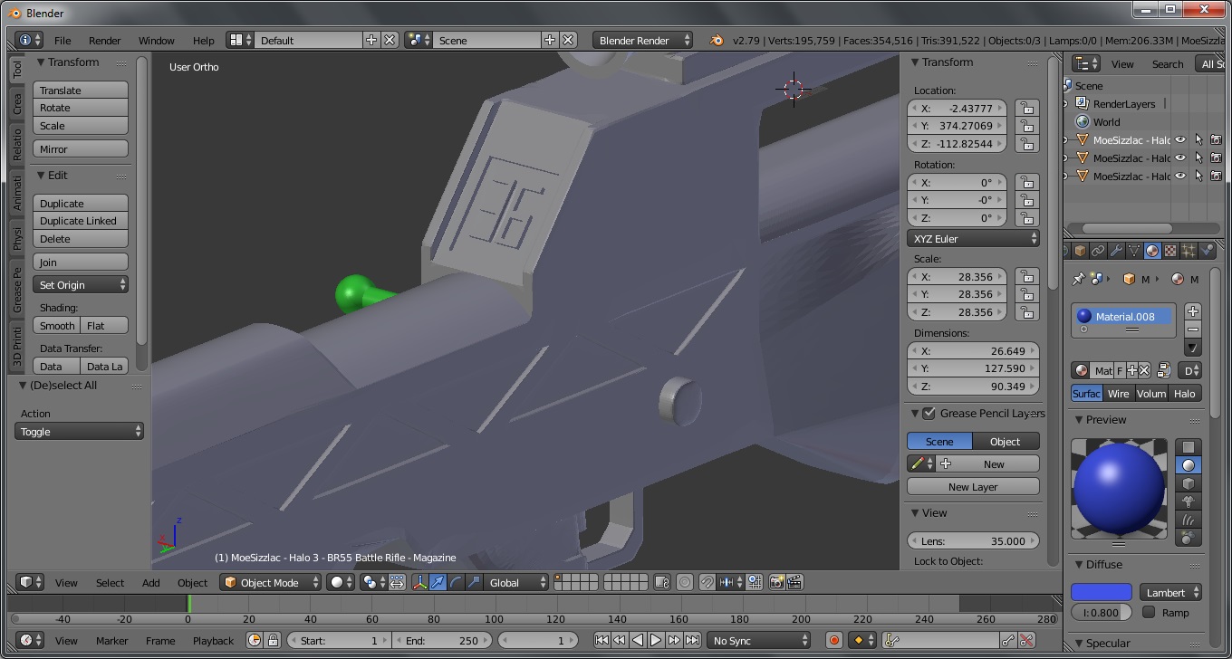The width and height of the screenshot is (1232, 659).
Task: Open the Blender Render engine dropdown
Action: click(x=643, y=41)
